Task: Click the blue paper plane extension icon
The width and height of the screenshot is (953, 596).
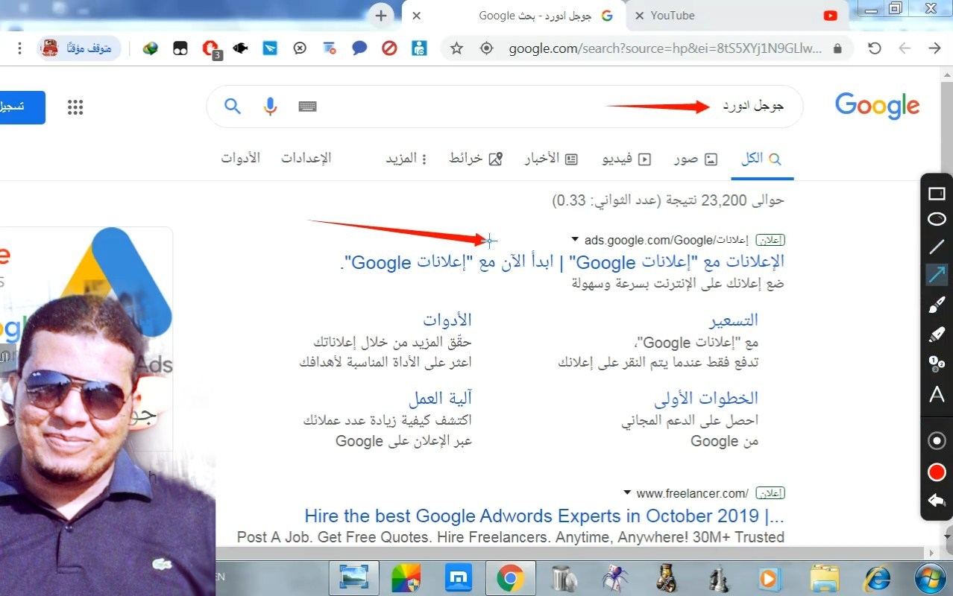Action: point(270,48)
